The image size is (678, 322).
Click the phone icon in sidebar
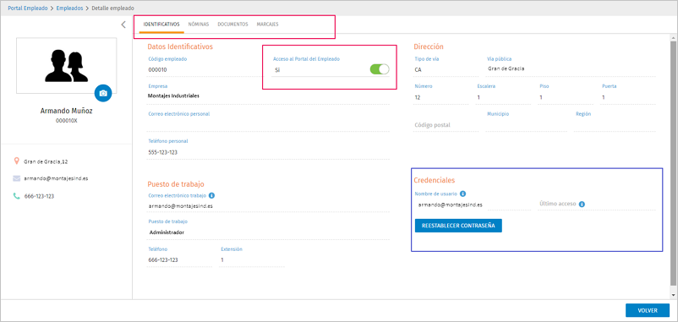coord(16,196)
